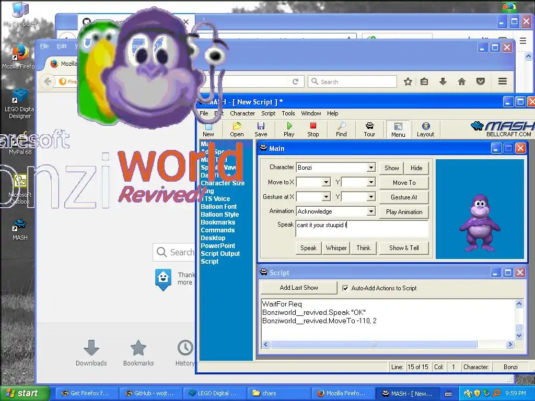Click the Firefox bookmark star icon
The height and width of the screenshot is (401, 535).
tap(408, 81)
